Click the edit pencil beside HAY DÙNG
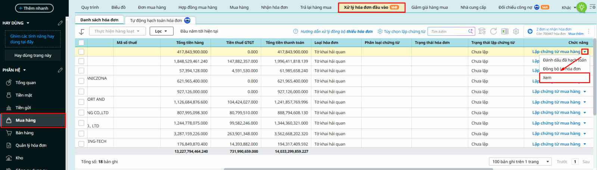The height and width of the screenshot is (170, 597). click(x=60, y=23)
